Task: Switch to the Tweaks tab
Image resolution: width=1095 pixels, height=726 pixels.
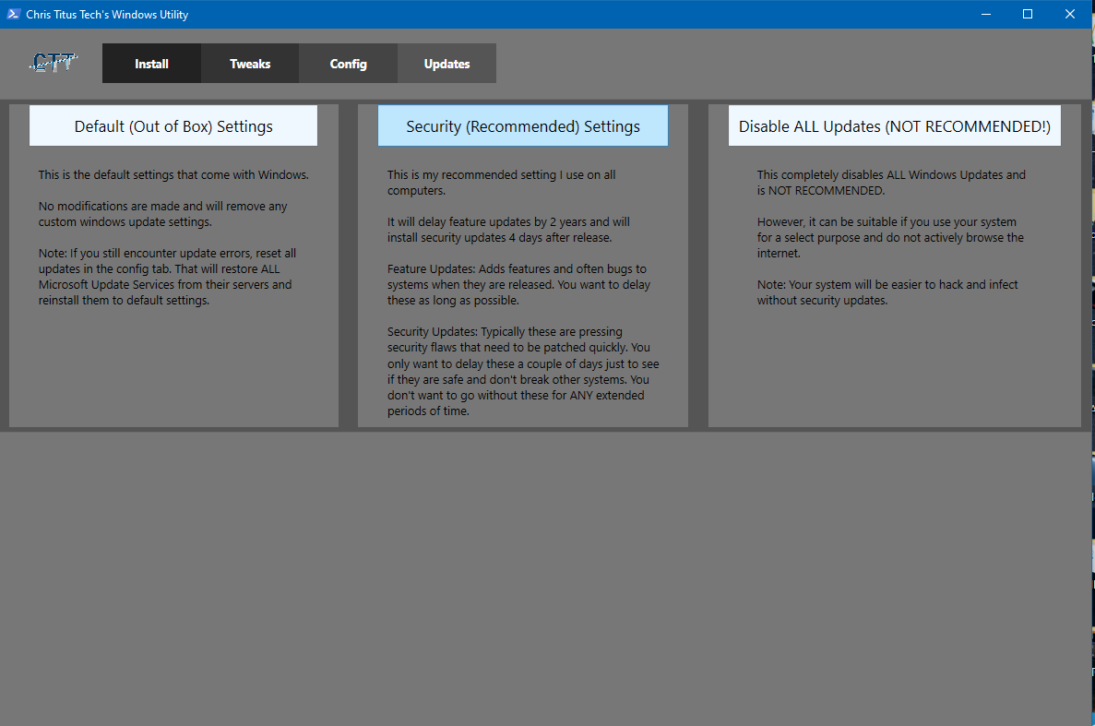Action: [x=250, y=64]
